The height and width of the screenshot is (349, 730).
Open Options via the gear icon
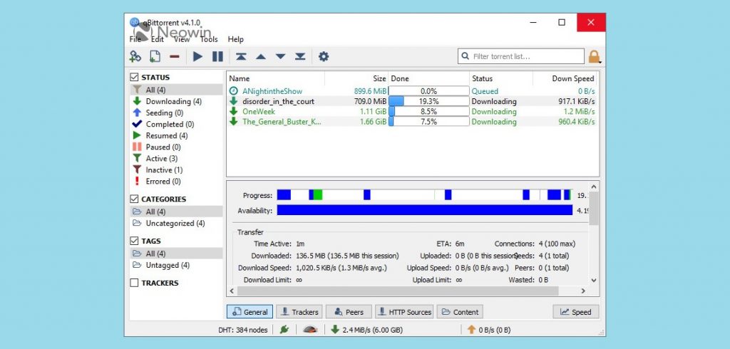tap(324, 57)
